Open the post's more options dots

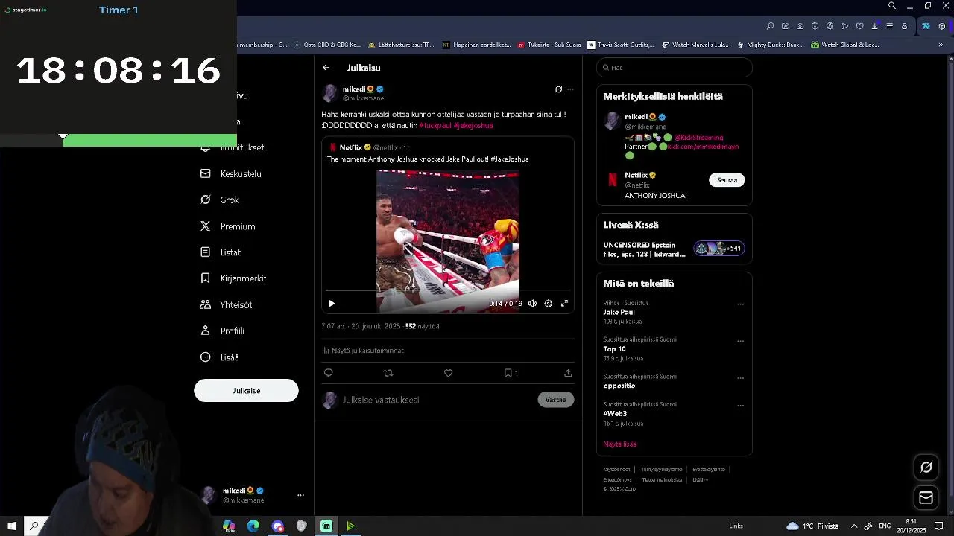570,89
